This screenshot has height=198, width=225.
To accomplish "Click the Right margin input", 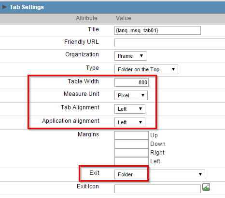I will tap(131, 153).
